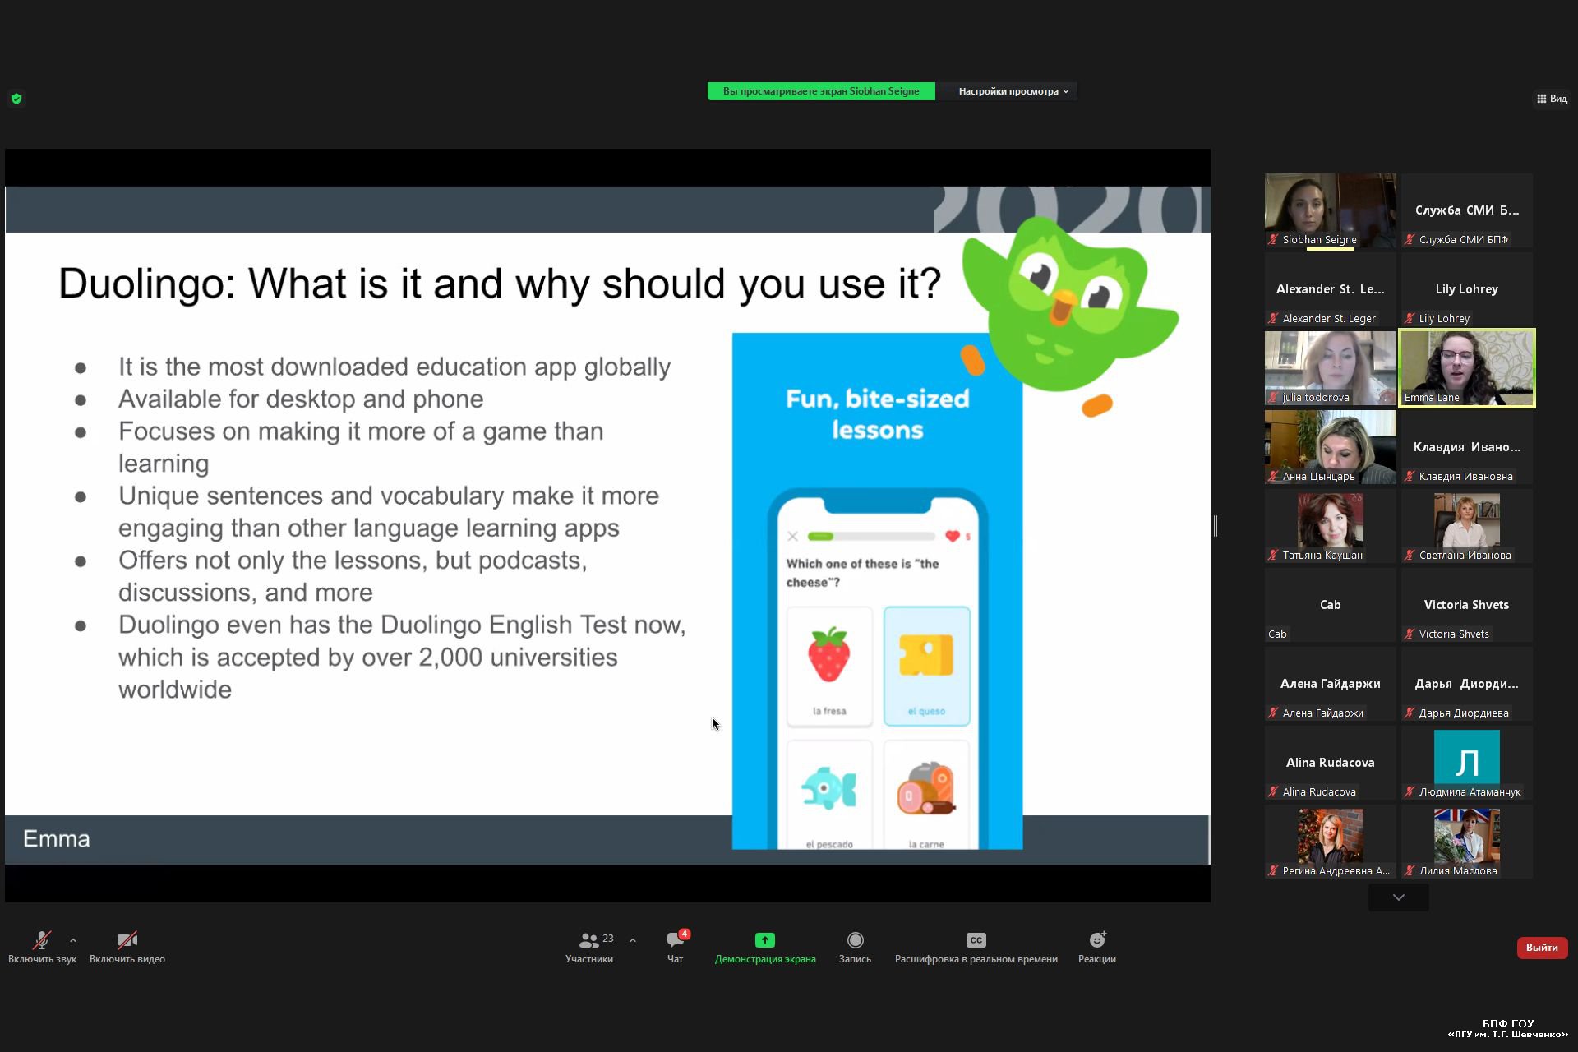Select Emma Lane video thumbnail
Screen dimensions: 1578x1052
pyautogui.click(x=1467, y=368)
